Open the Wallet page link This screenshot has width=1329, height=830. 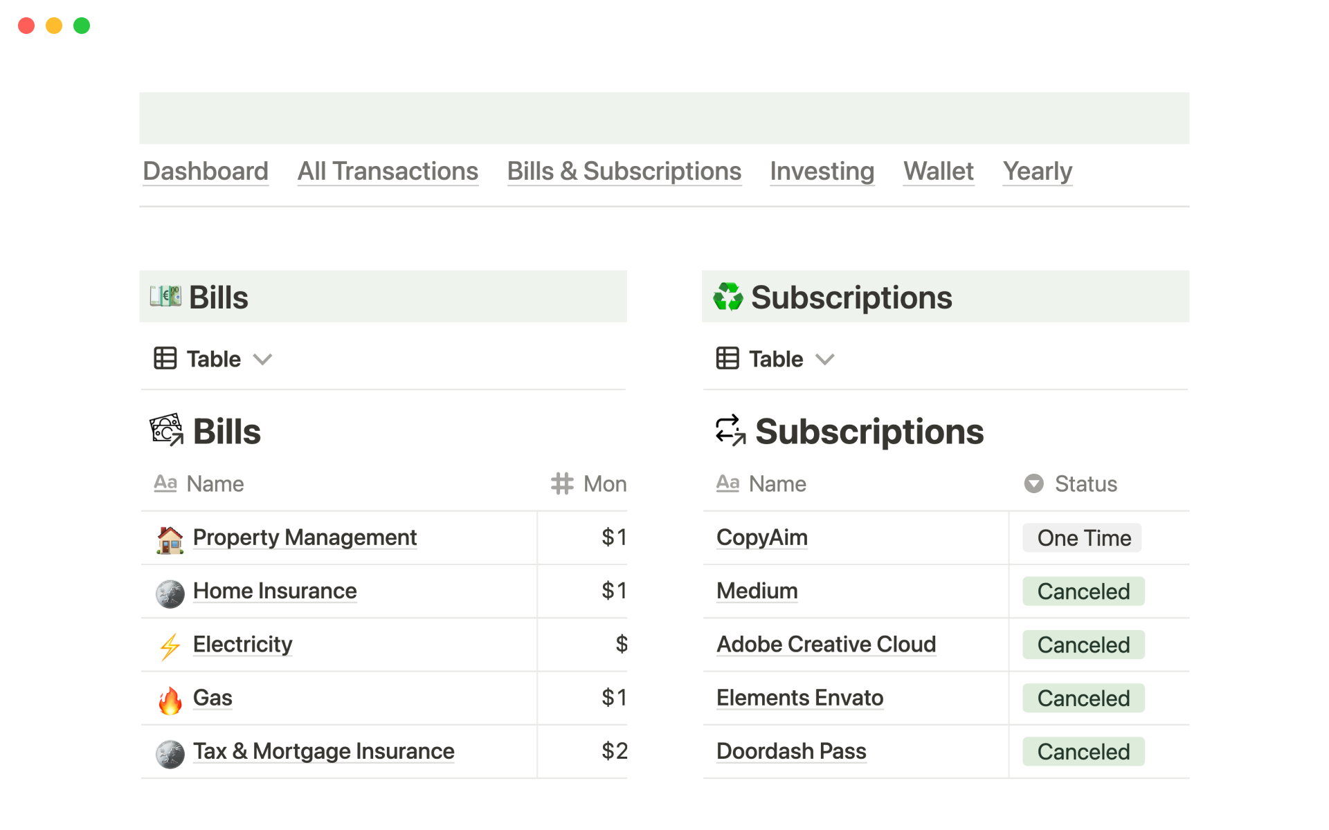click(938, 171)
